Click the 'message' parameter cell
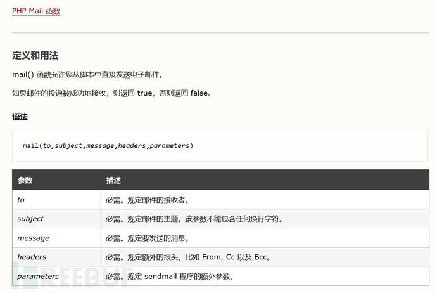This screenshot has height=293, width=437. (x=56, y=238)
